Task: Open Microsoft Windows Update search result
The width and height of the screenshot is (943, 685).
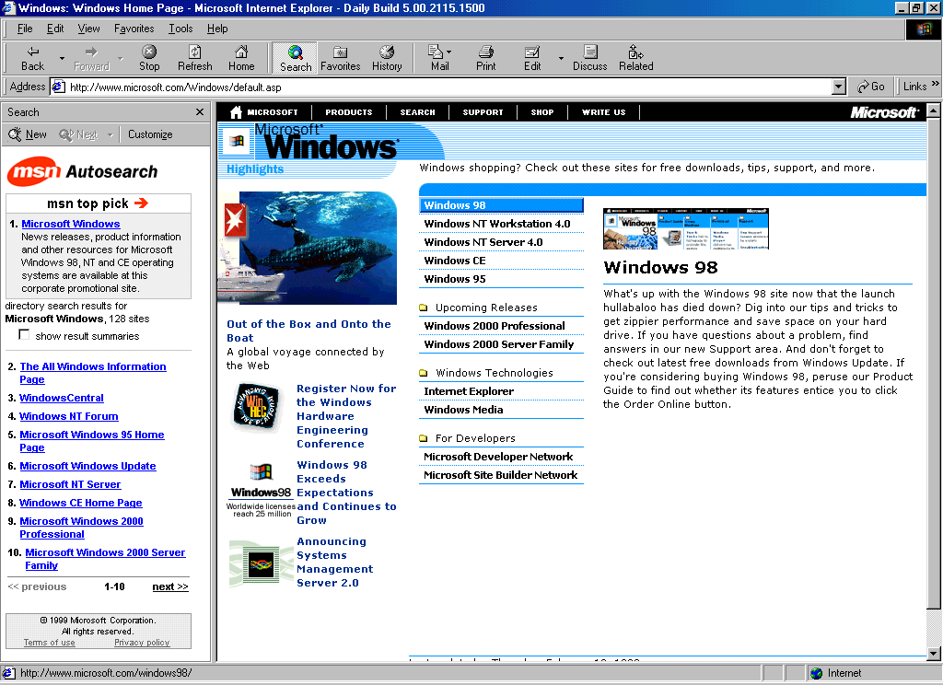Action: click(x=87, y=466)
